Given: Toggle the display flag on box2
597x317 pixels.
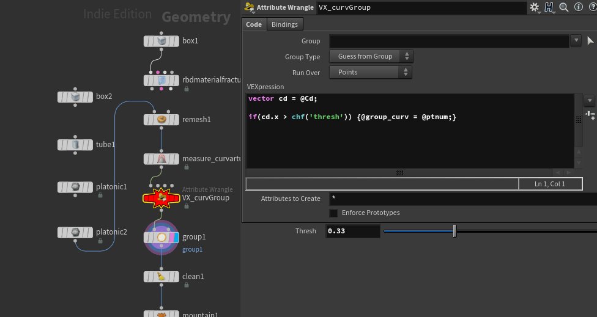Looking at the screenshot, I should 89,97.
